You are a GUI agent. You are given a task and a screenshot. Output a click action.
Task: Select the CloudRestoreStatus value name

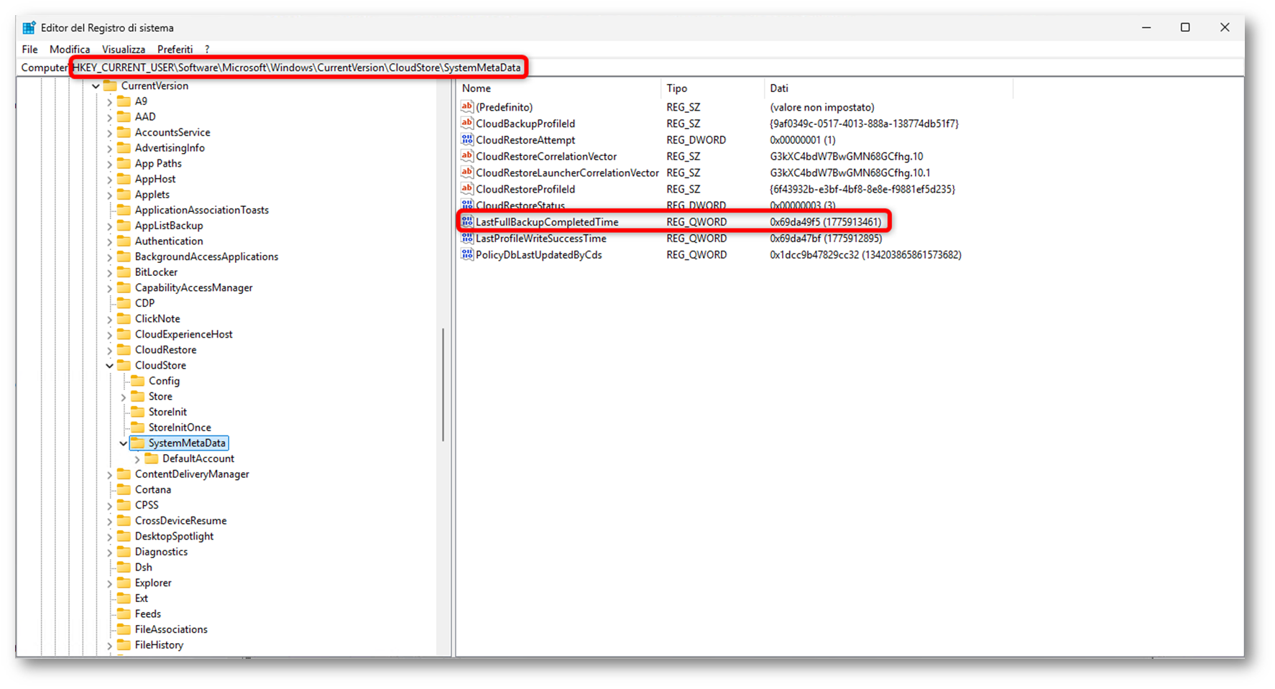tap(520, 205)
